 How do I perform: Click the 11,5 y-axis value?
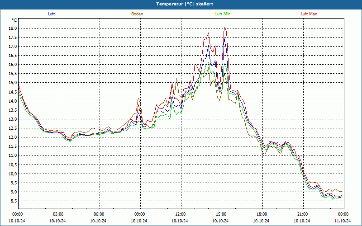13,146
